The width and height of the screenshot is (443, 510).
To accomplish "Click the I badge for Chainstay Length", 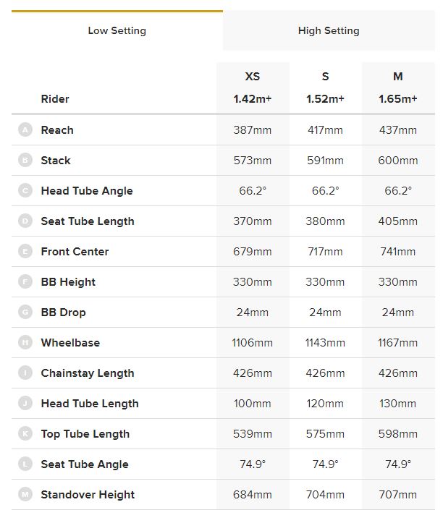I will point(25,373).
